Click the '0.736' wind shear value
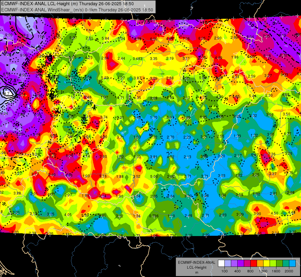The width and height of the screenshot is (301, 277). coord(172,236)
